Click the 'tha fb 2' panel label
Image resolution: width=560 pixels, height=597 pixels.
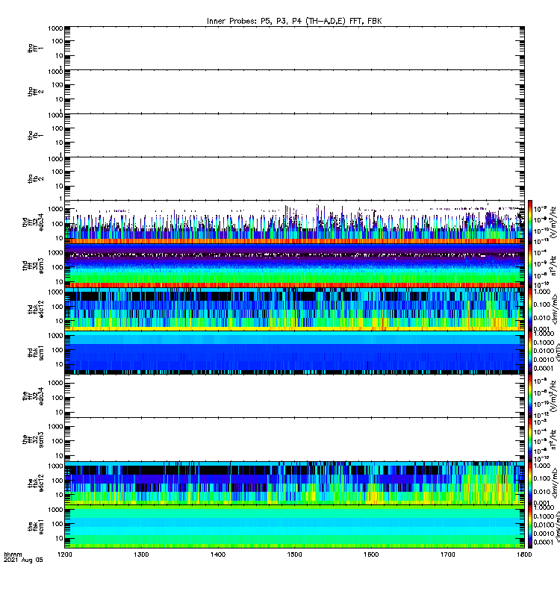35,178
